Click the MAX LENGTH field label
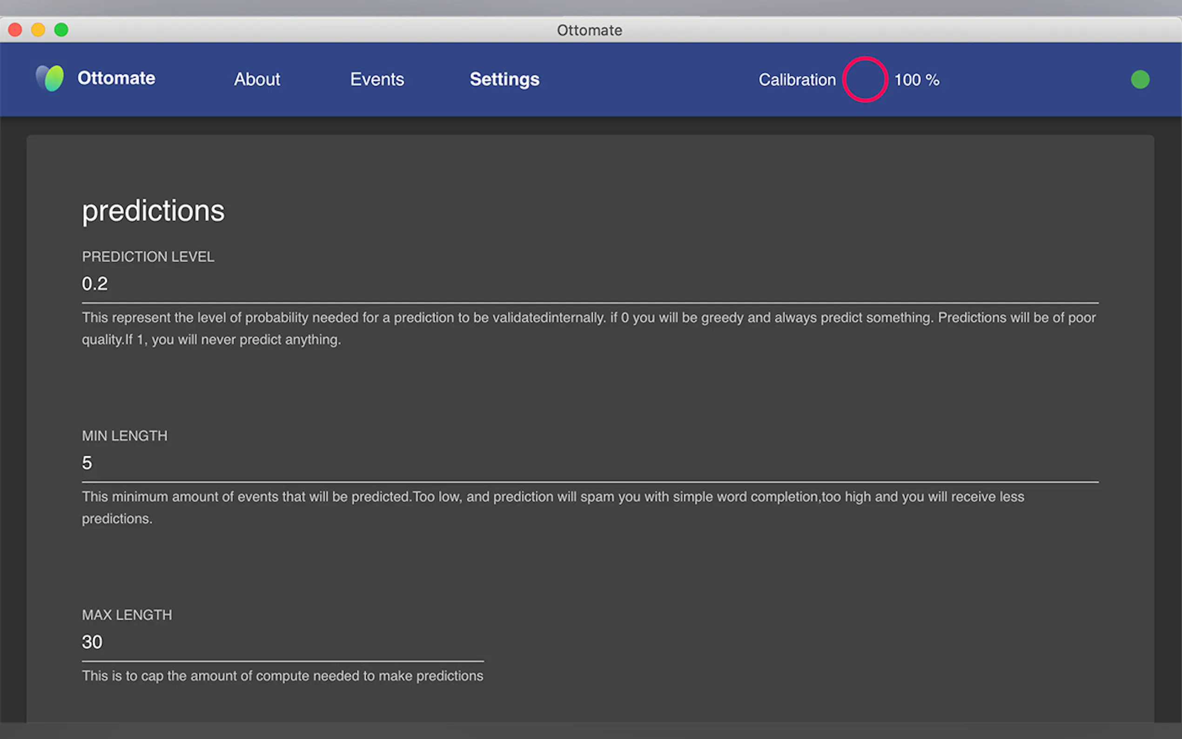This screenshot has width=1182, height=739. [x=127, y=615]
